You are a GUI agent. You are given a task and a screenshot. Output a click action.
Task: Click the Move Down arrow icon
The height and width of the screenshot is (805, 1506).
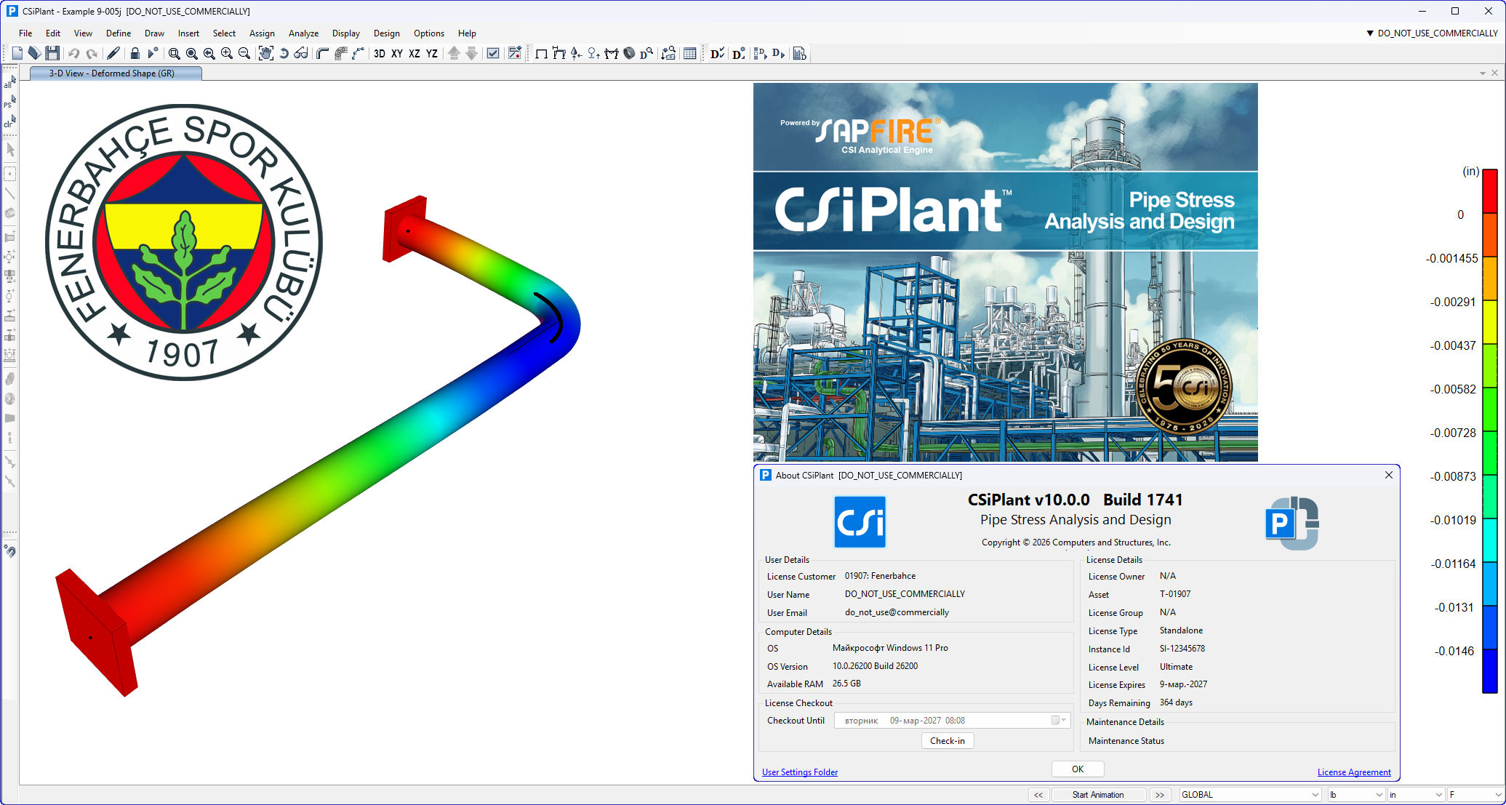471,53
